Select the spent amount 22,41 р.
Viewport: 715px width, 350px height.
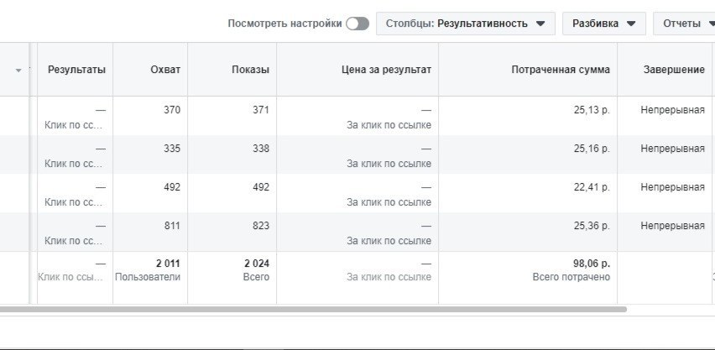click(592, 187)
